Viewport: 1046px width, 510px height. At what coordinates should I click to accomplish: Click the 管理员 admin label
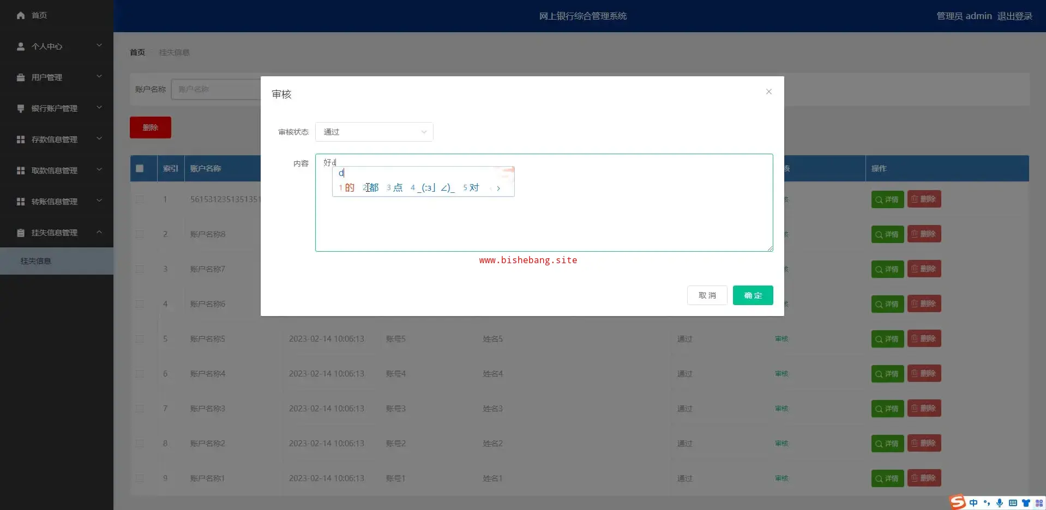tap(964, 16)
